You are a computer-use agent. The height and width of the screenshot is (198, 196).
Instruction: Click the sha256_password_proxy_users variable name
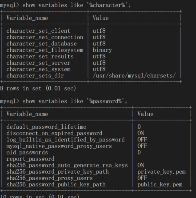point(49,178)
